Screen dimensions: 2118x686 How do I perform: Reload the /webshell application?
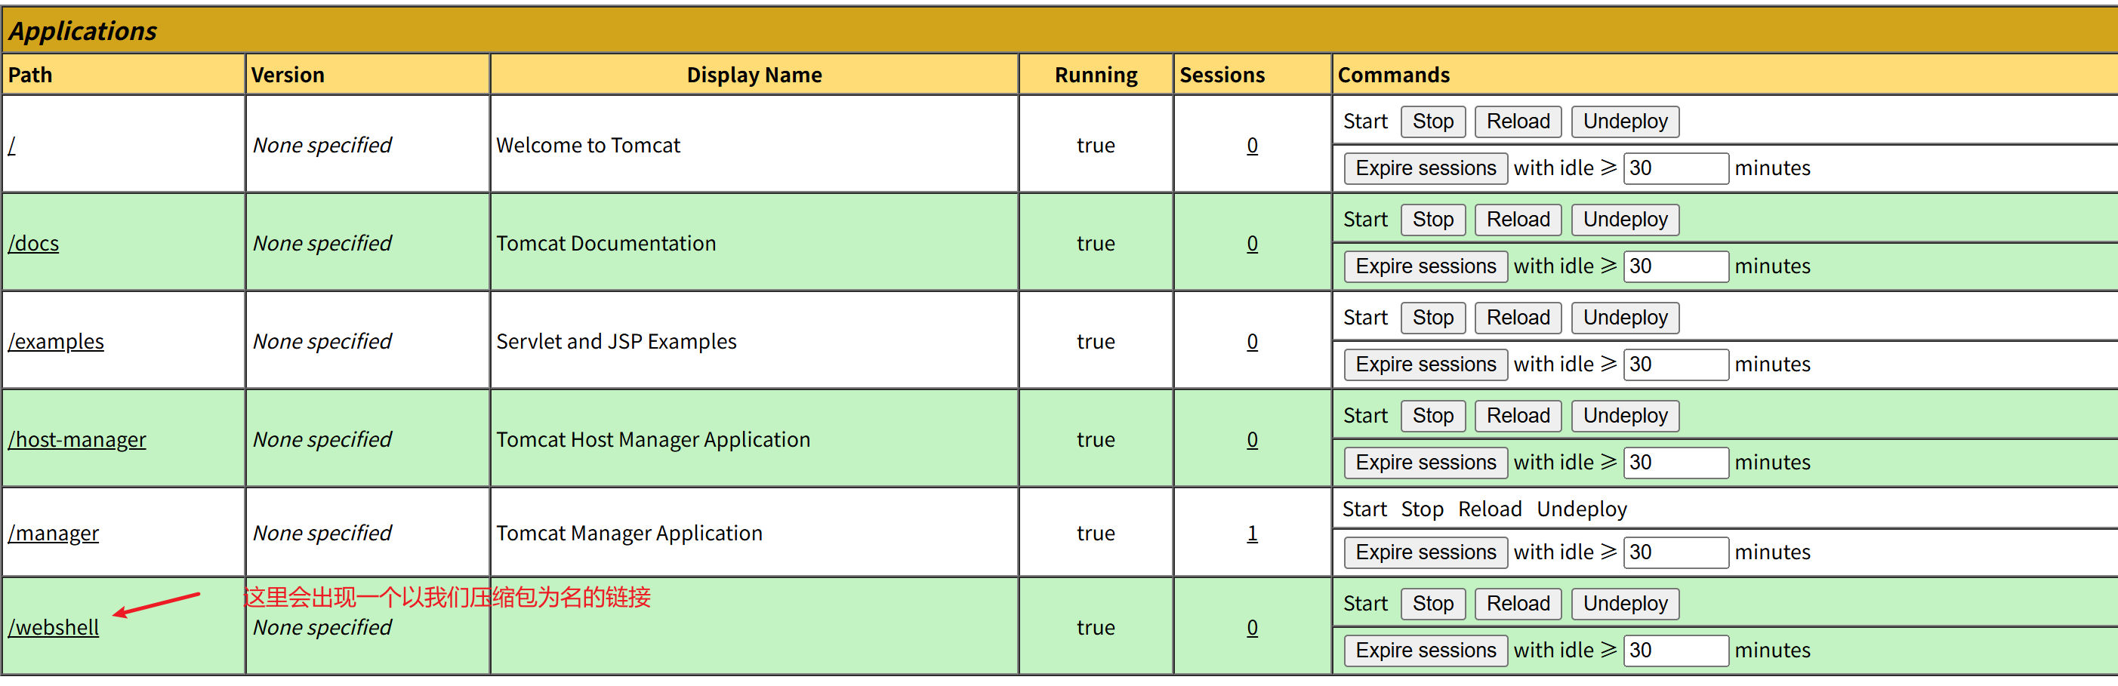click(x=1517, y=604)
